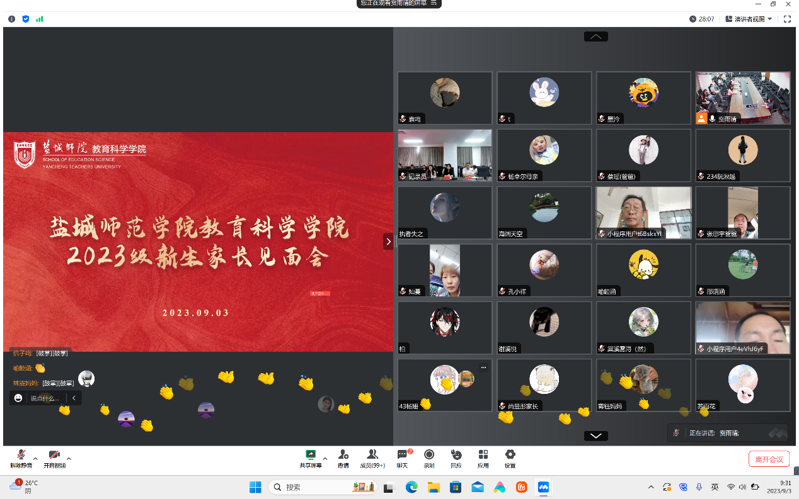Screen dimensions: 799x499
Task: Click the meeting info icon at top-left
Action: [12, 19]
